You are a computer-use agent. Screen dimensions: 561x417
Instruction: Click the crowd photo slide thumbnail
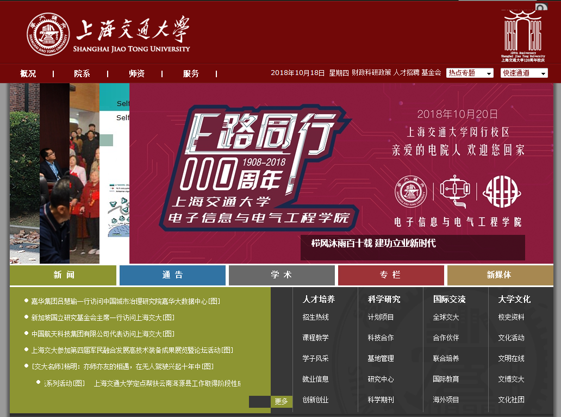click(x=84, y=173)
